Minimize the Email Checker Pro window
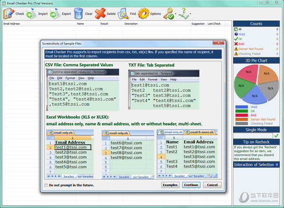Screen dimensions: 284x208 coord(261,2)
